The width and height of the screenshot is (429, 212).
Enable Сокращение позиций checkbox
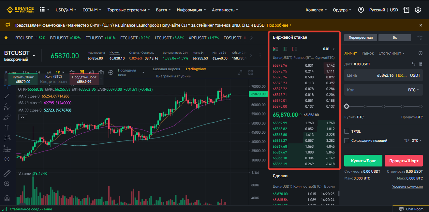pos(347,140)
